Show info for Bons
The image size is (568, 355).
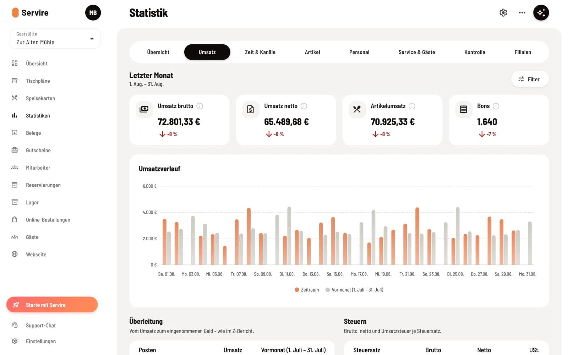(496, 106)
